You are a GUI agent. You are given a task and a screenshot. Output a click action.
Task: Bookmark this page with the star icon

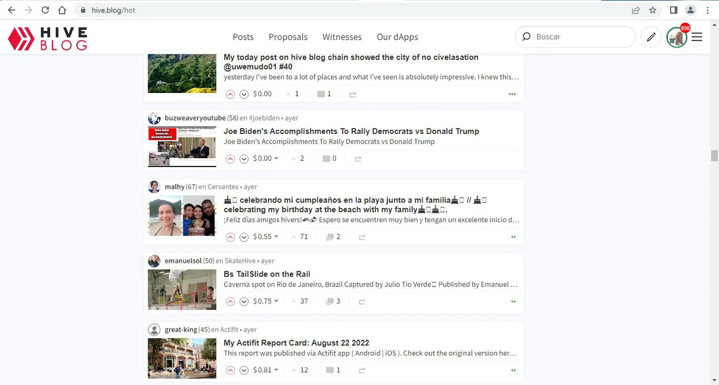pyautogui.click(x=653, y=10)
